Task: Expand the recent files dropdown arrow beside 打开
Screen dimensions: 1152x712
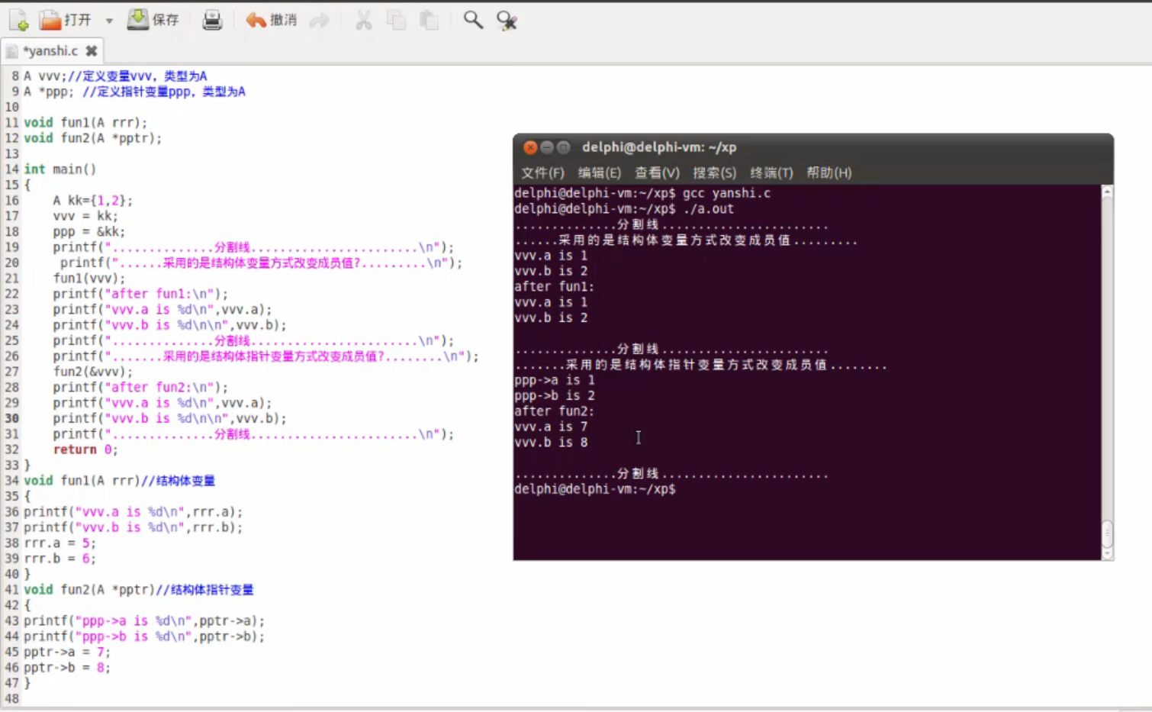Action: (109, 21)
